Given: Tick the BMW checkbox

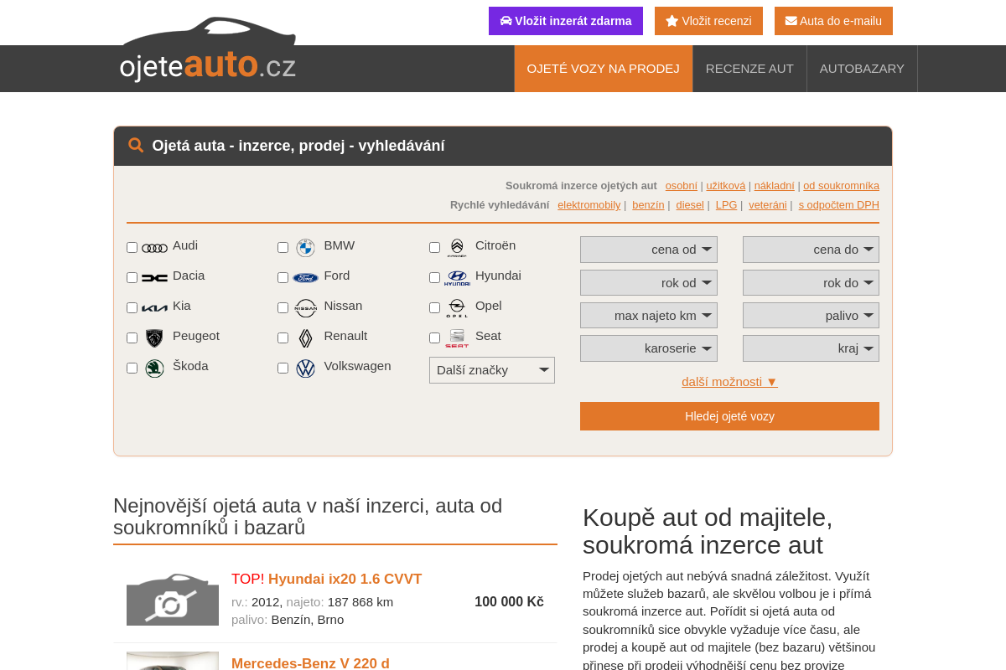Looking at the screenshot, I should [283, 247].
